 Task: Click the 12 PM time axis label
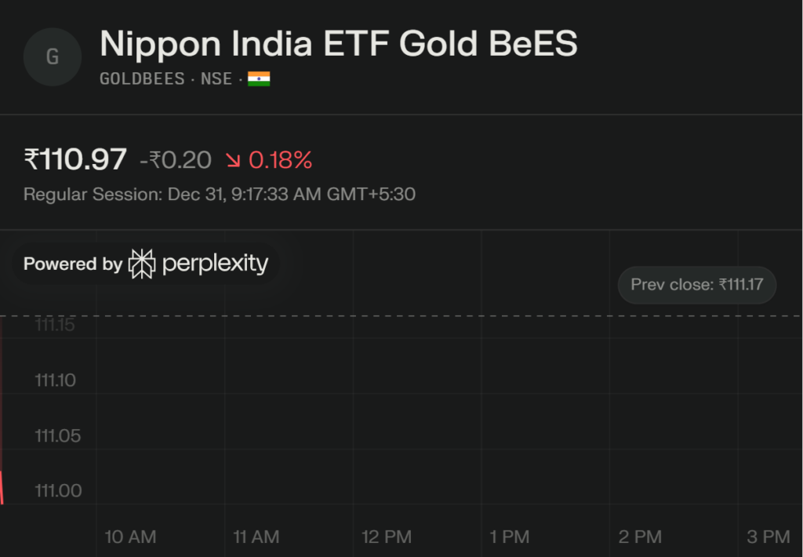[386, 537]
